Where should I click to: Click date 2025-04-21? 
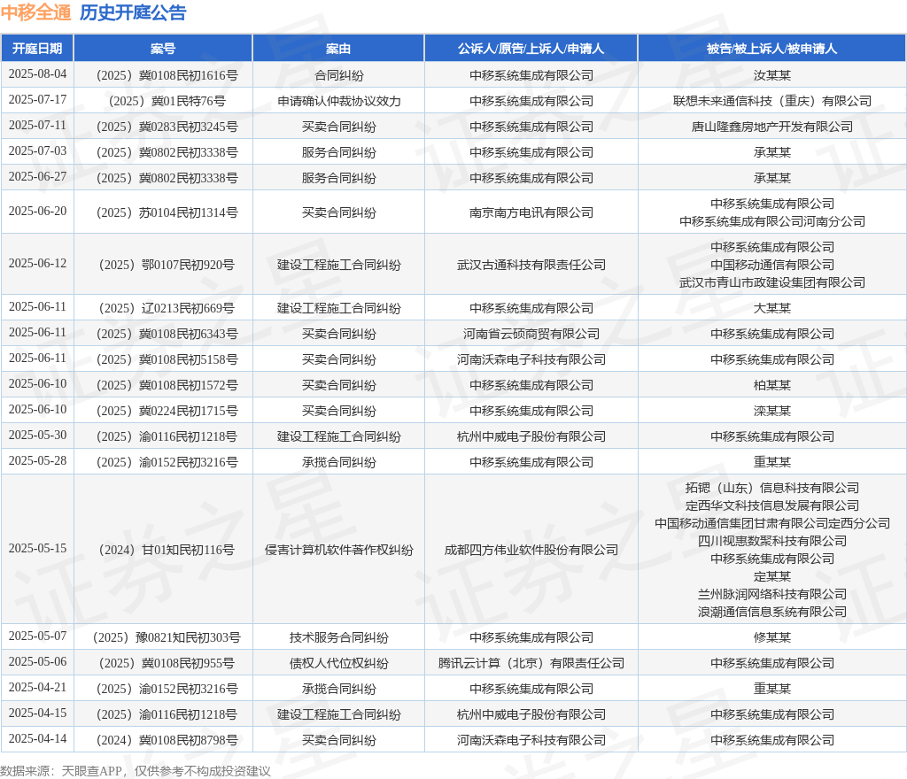click(37, 688)
